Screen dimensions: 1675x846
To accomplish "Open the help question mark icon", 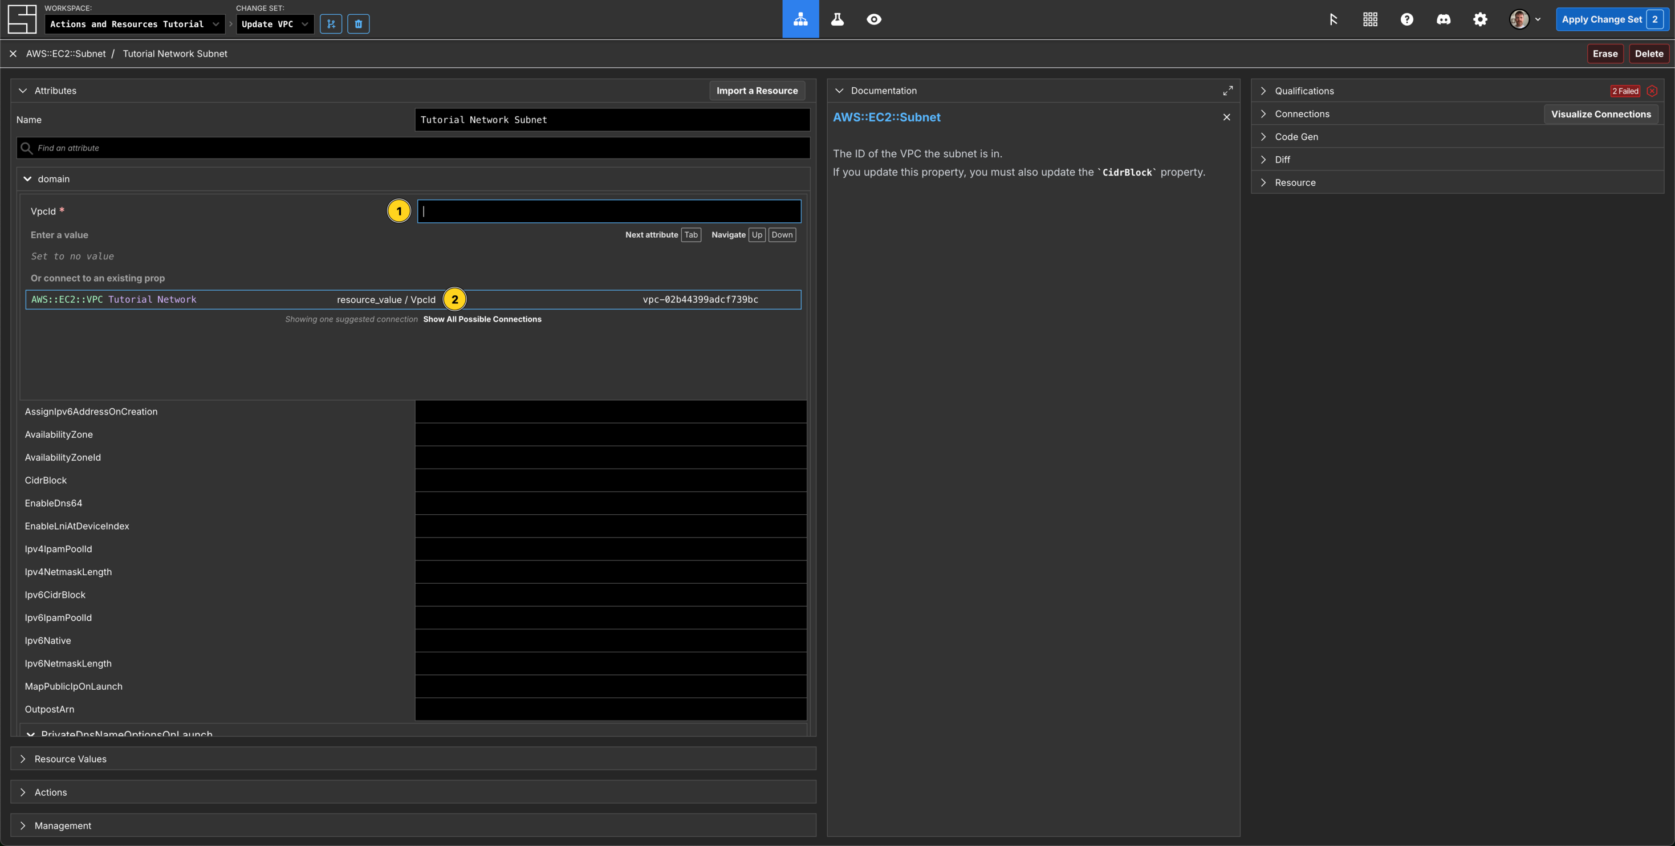I will click(1406, 19).
